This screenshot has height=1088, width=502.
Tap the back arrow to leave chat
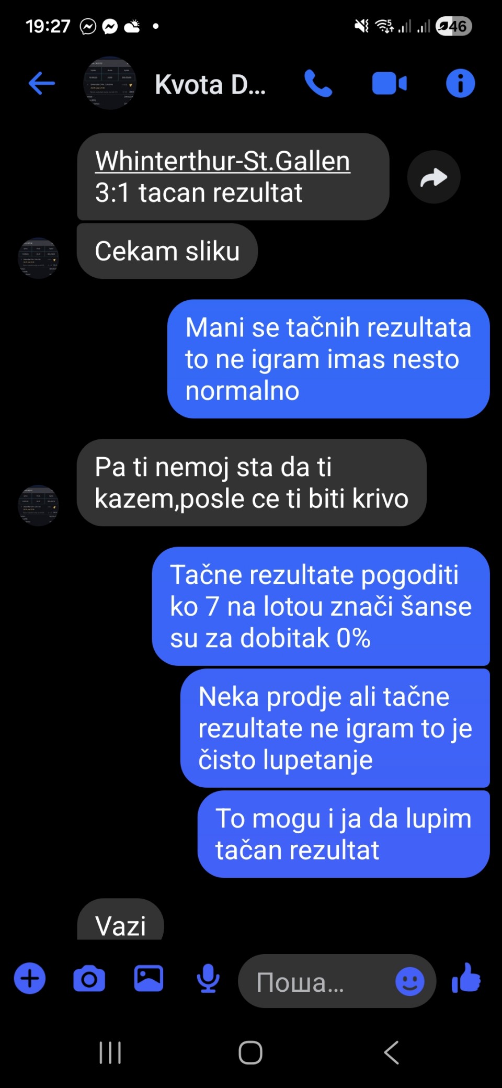click(x=42, y=83)
